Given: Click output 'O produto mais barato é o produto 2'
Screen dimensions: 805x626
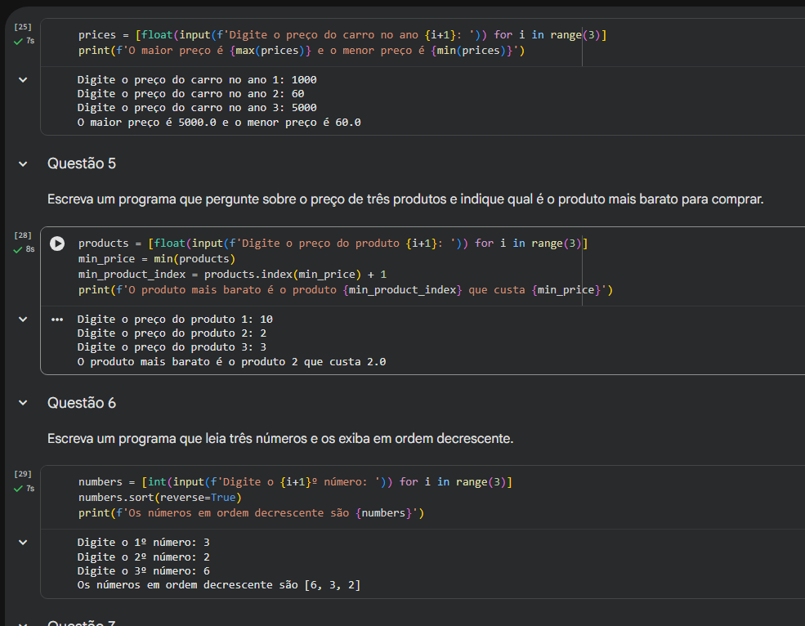Looking at the screenshot, I should coord(231,361).
